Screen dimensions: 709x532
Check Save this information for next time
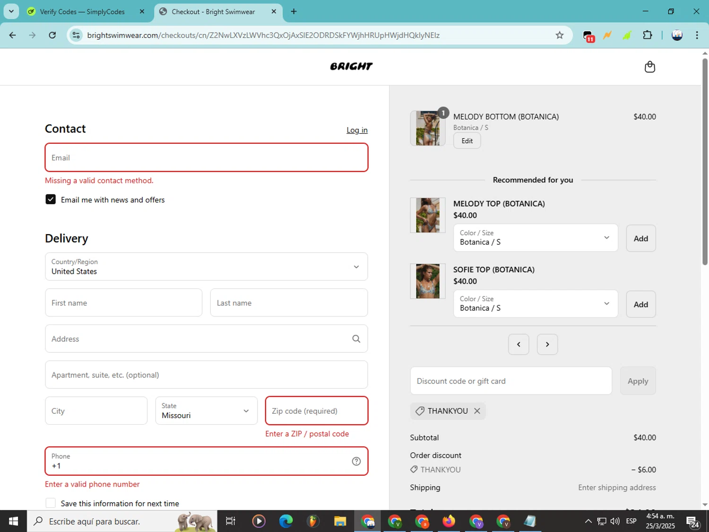coord(51,503)
